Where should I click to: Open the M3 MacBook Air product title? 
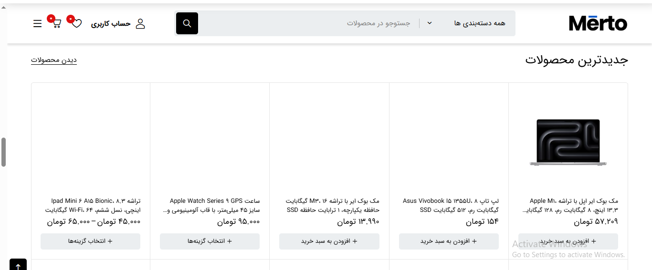click(333, 205)
